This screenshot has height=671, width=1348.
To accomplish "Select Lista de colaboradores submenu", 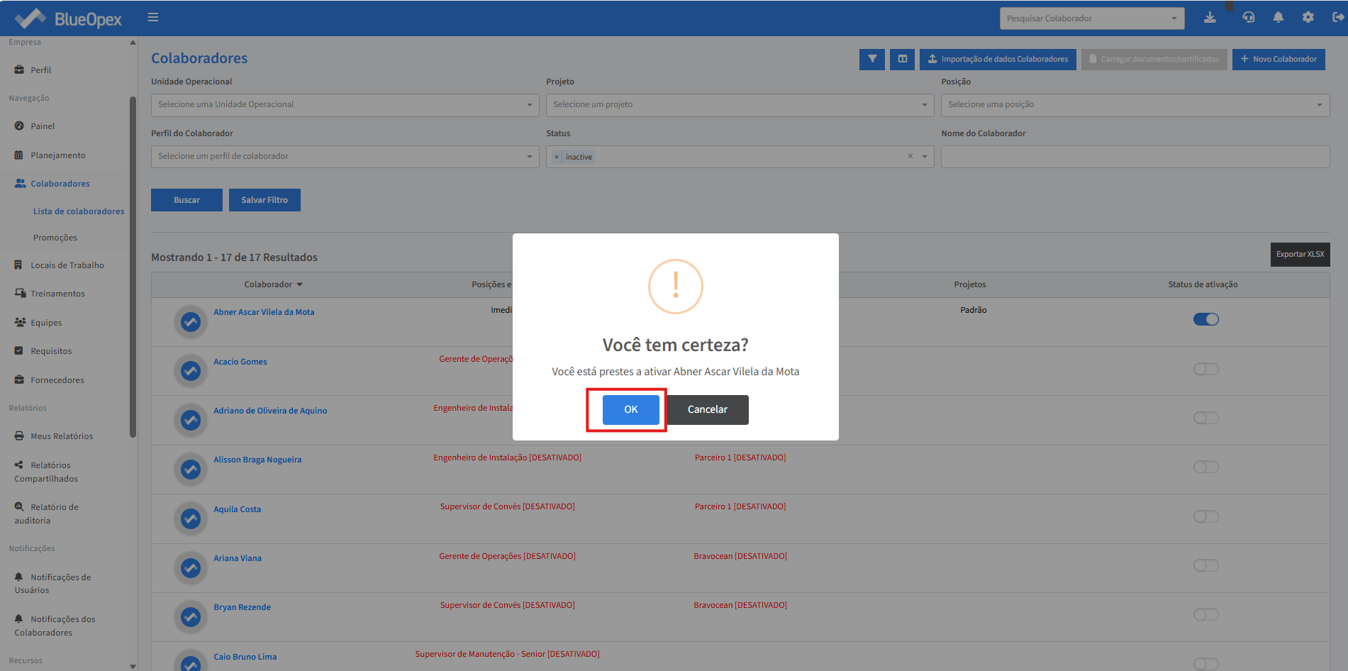I will (79, 211).
